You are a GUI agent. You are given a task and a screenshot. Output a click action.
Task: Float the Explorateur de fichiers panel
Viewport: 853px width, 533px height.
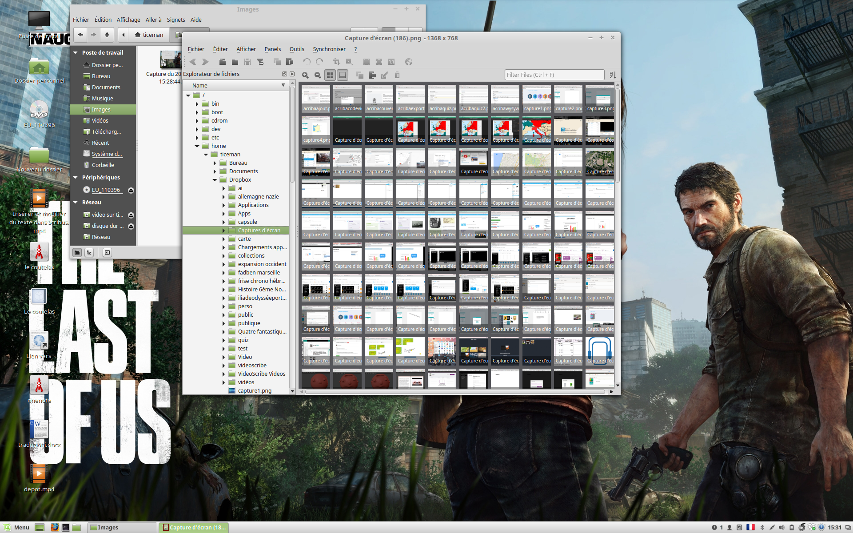(x=284, y=74)
